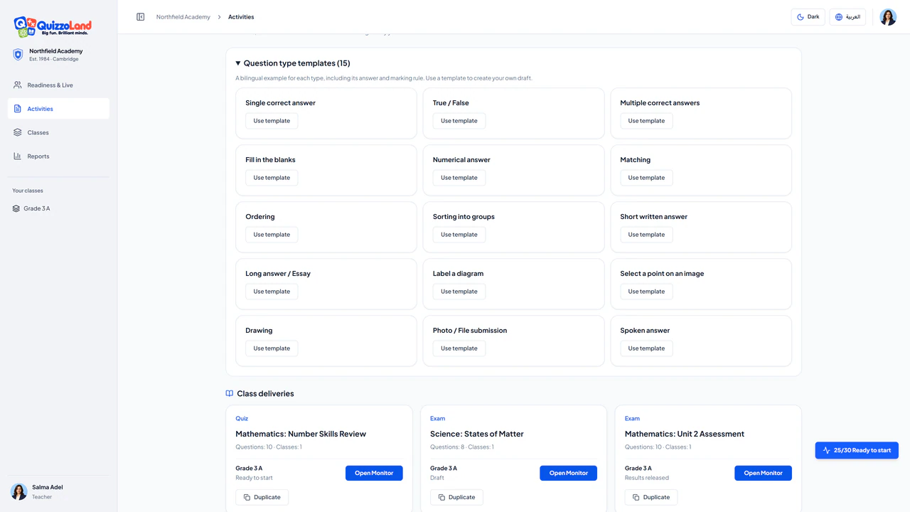Collapse the sidebar panel icon
910x512 pixels.
pyautogui.click(x=141, y=17)
